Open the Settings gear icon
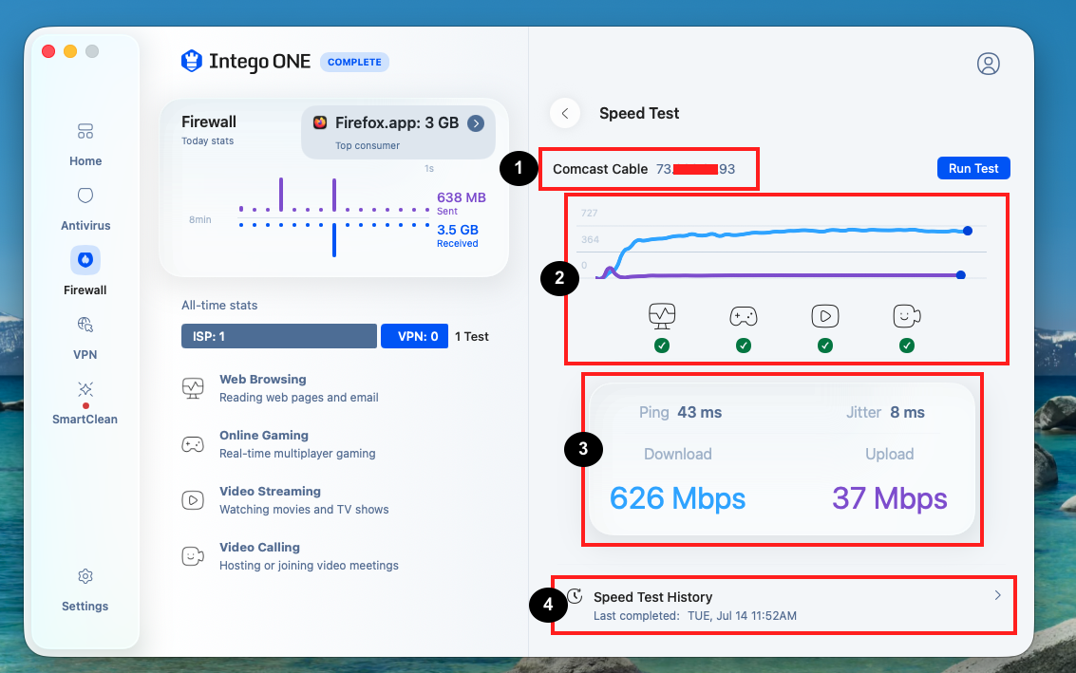The height and width of the screenshot is (673, 1076). click(x=85, y=576)
